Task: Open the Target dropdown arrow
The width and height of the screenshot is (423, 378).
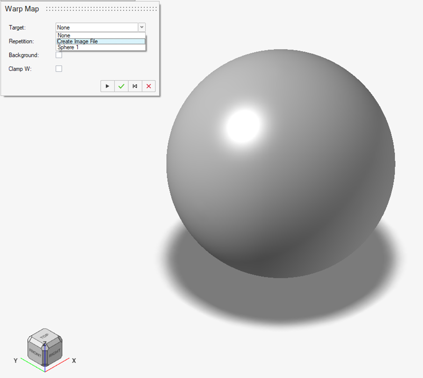Action: 142,27
